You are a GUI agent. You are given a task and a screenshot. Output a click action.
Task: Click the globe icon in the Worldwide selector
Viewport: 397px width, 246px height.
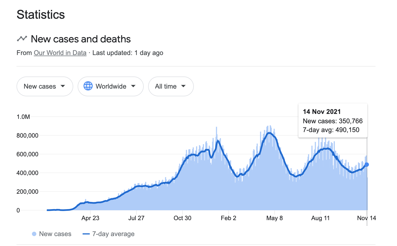pos(88,86)
